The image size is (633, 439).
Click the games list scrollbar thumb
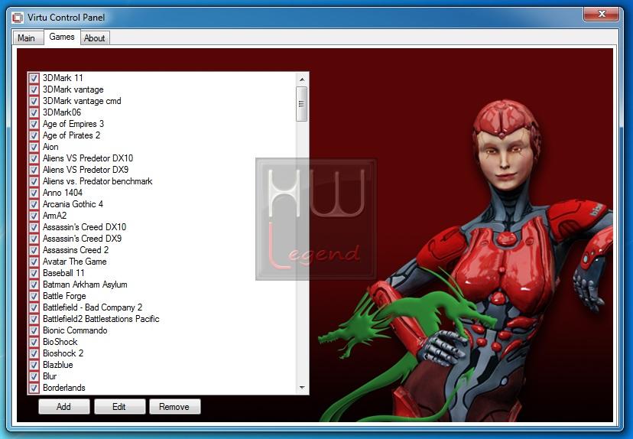[301, 104]
